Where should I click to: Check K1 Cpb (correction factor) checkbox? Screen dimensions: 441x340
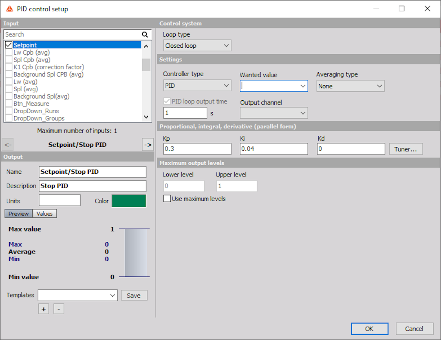[9, 67]
